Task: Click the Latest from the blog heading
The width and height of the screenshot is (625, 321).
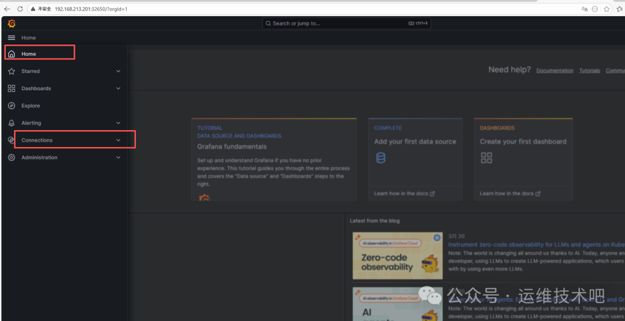Action: (374, 220)
